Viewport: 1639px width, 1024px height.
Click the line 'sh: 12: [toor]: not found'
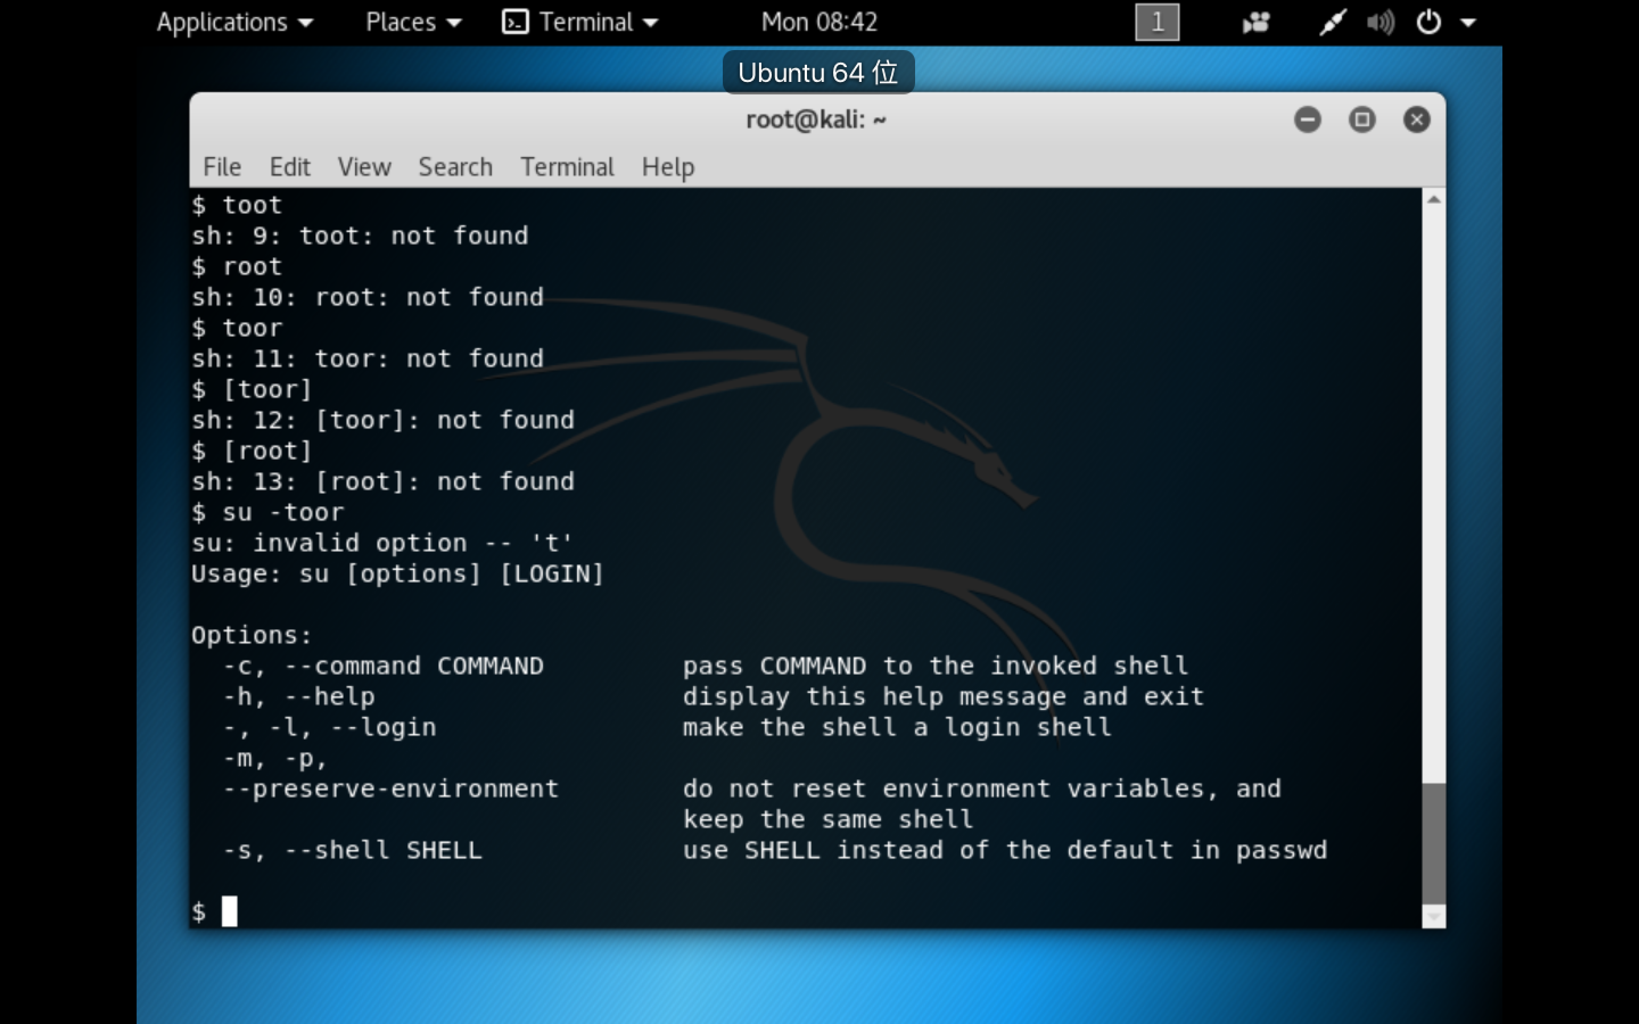pos(382,420)
